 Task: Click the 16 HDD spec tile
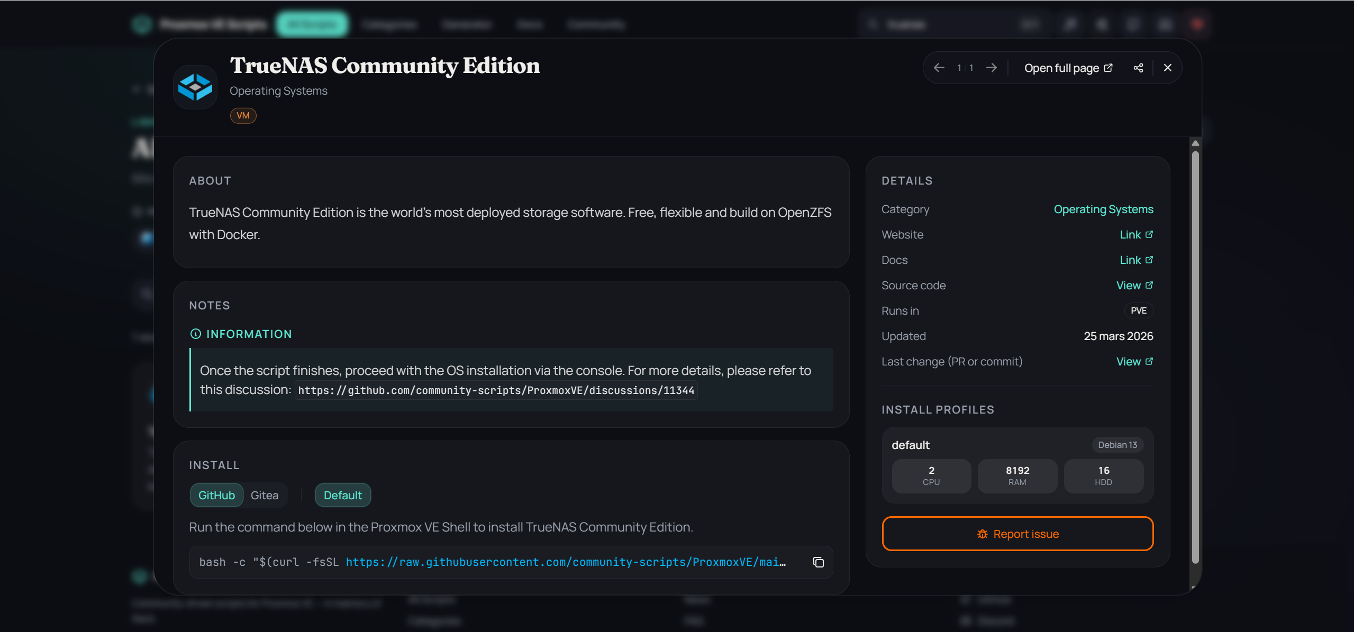pos(1104,476)
